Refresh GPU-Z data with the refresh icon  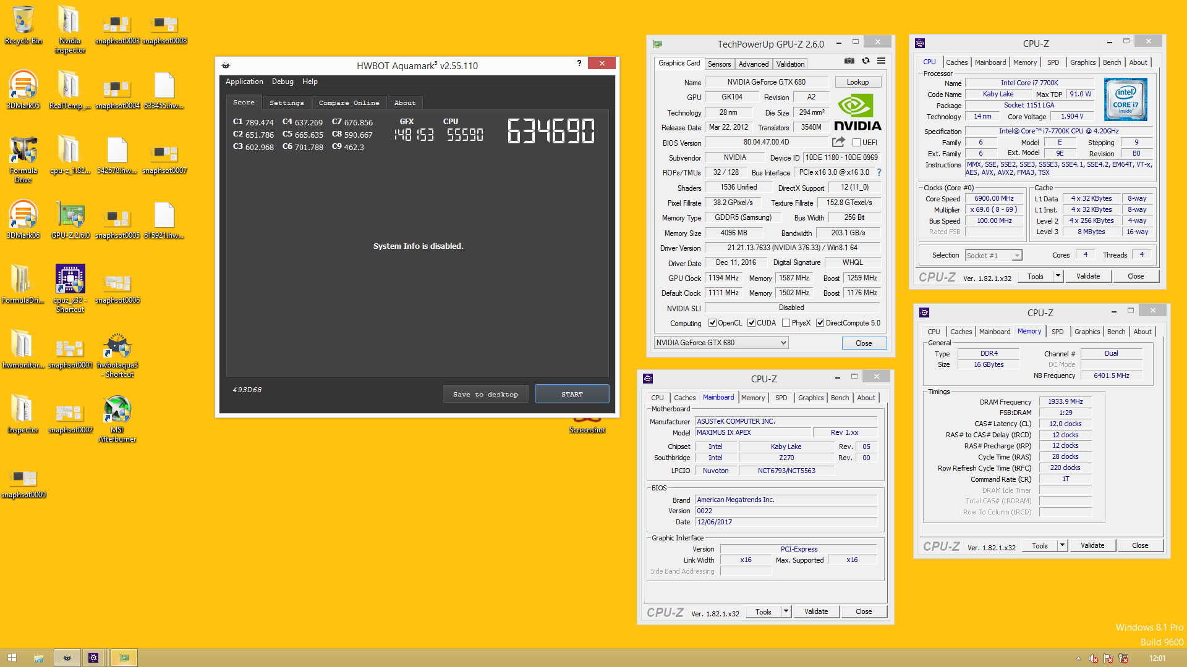(866, 61)
